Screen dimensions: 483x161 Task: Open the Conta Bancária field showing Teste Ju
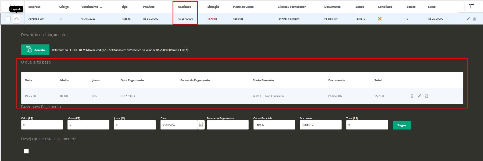274,125
